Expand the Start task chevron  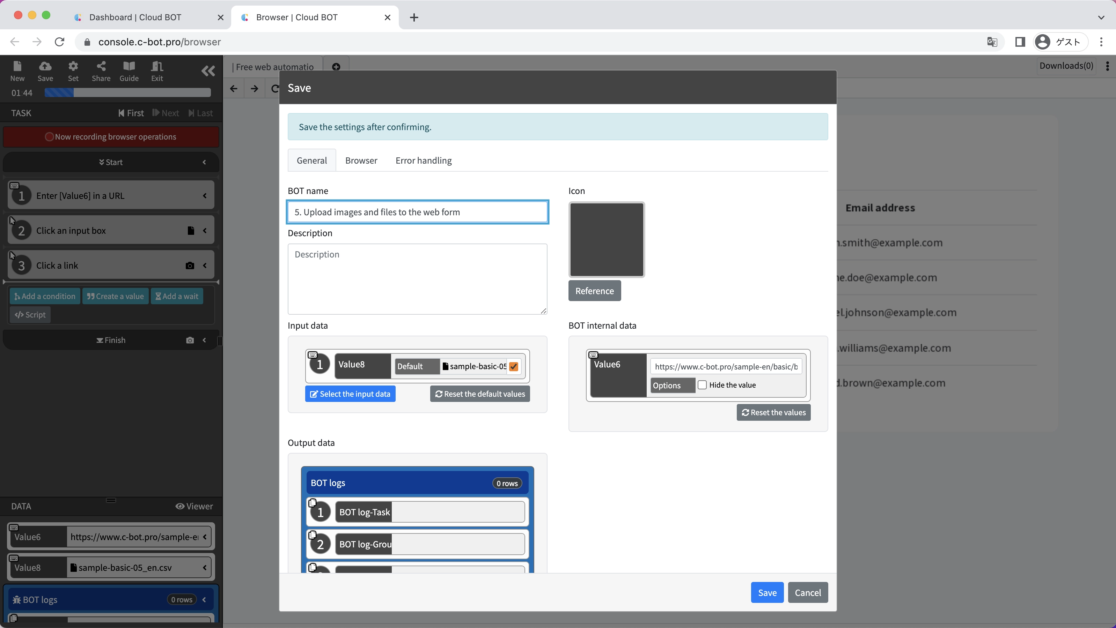[205, 162]
